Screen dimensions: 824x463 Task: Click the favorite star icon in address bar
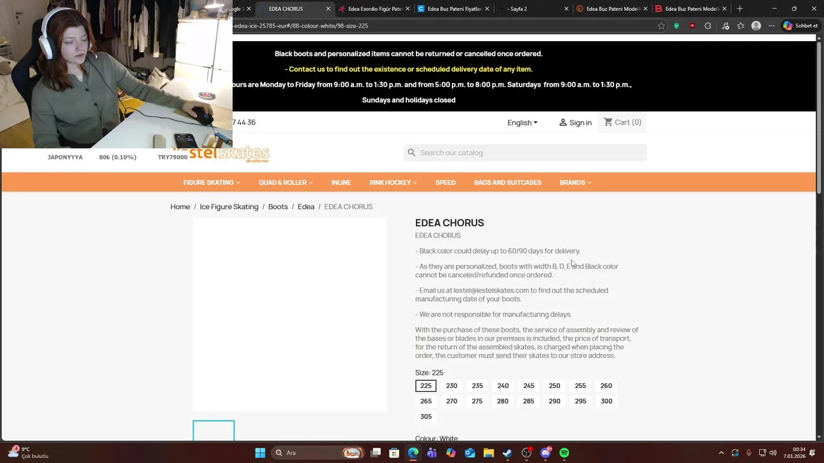pyautogui.click(x=661, y=26)
